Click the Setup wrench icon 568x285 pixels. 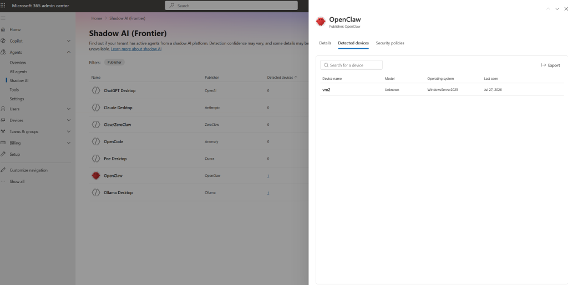(3, 154)
